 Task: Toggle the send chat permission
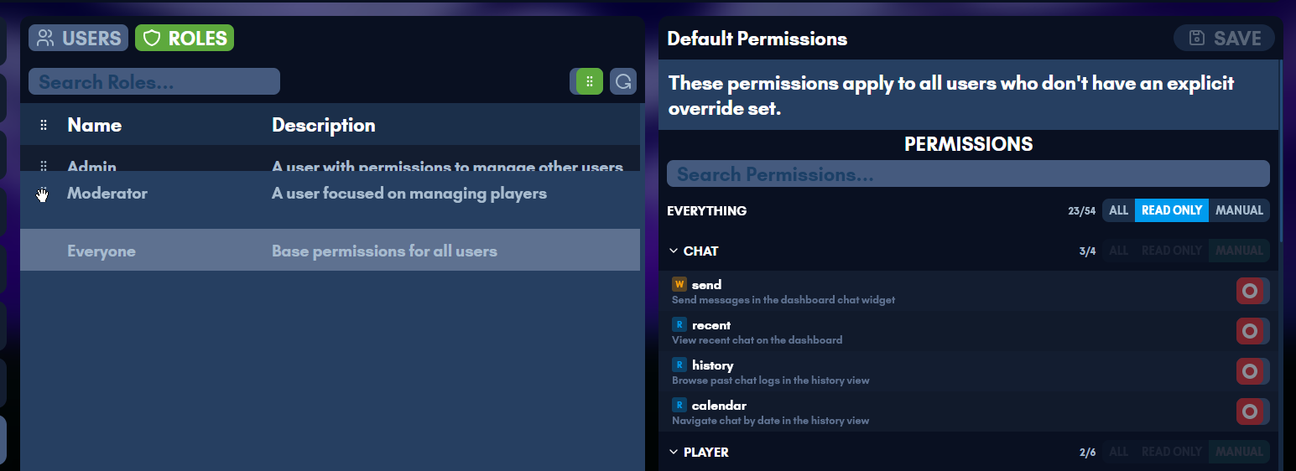pos(1252,291)
